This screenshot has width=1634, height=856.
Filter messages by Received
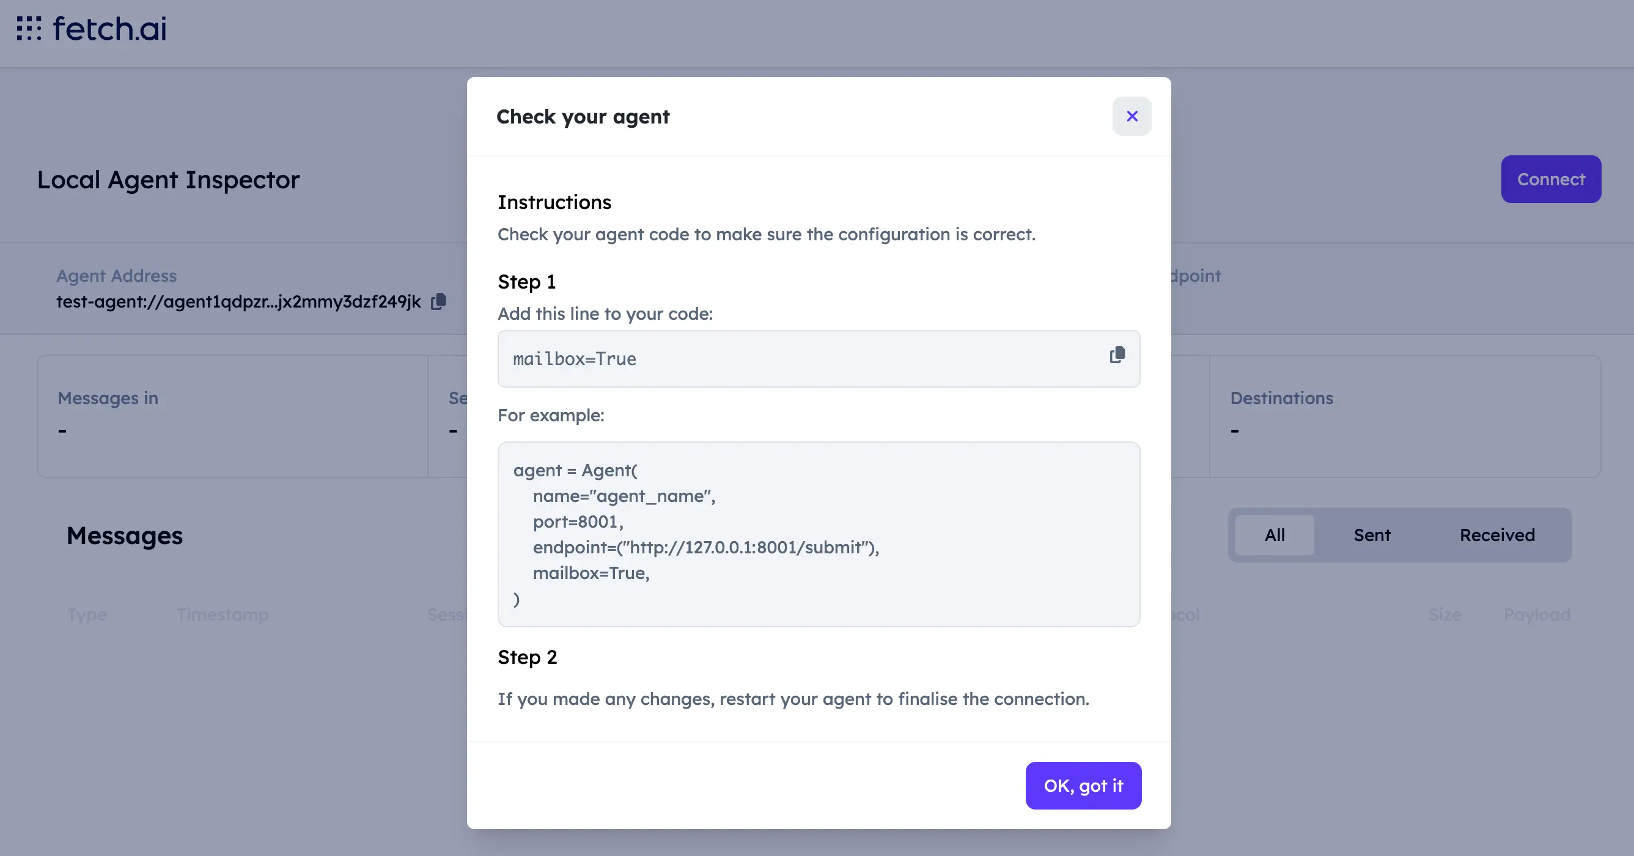(1496, 535)
